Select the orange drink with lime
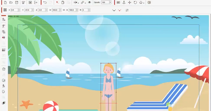The width and height of the screenshot is (211, 111). click(170, 107)
